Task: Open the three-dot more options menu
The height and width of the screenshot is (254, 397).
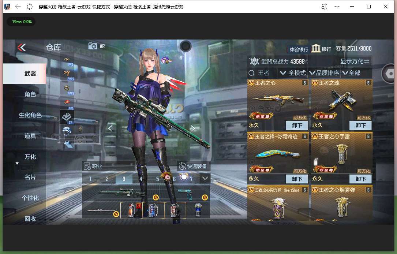Action: coord(337,7)
